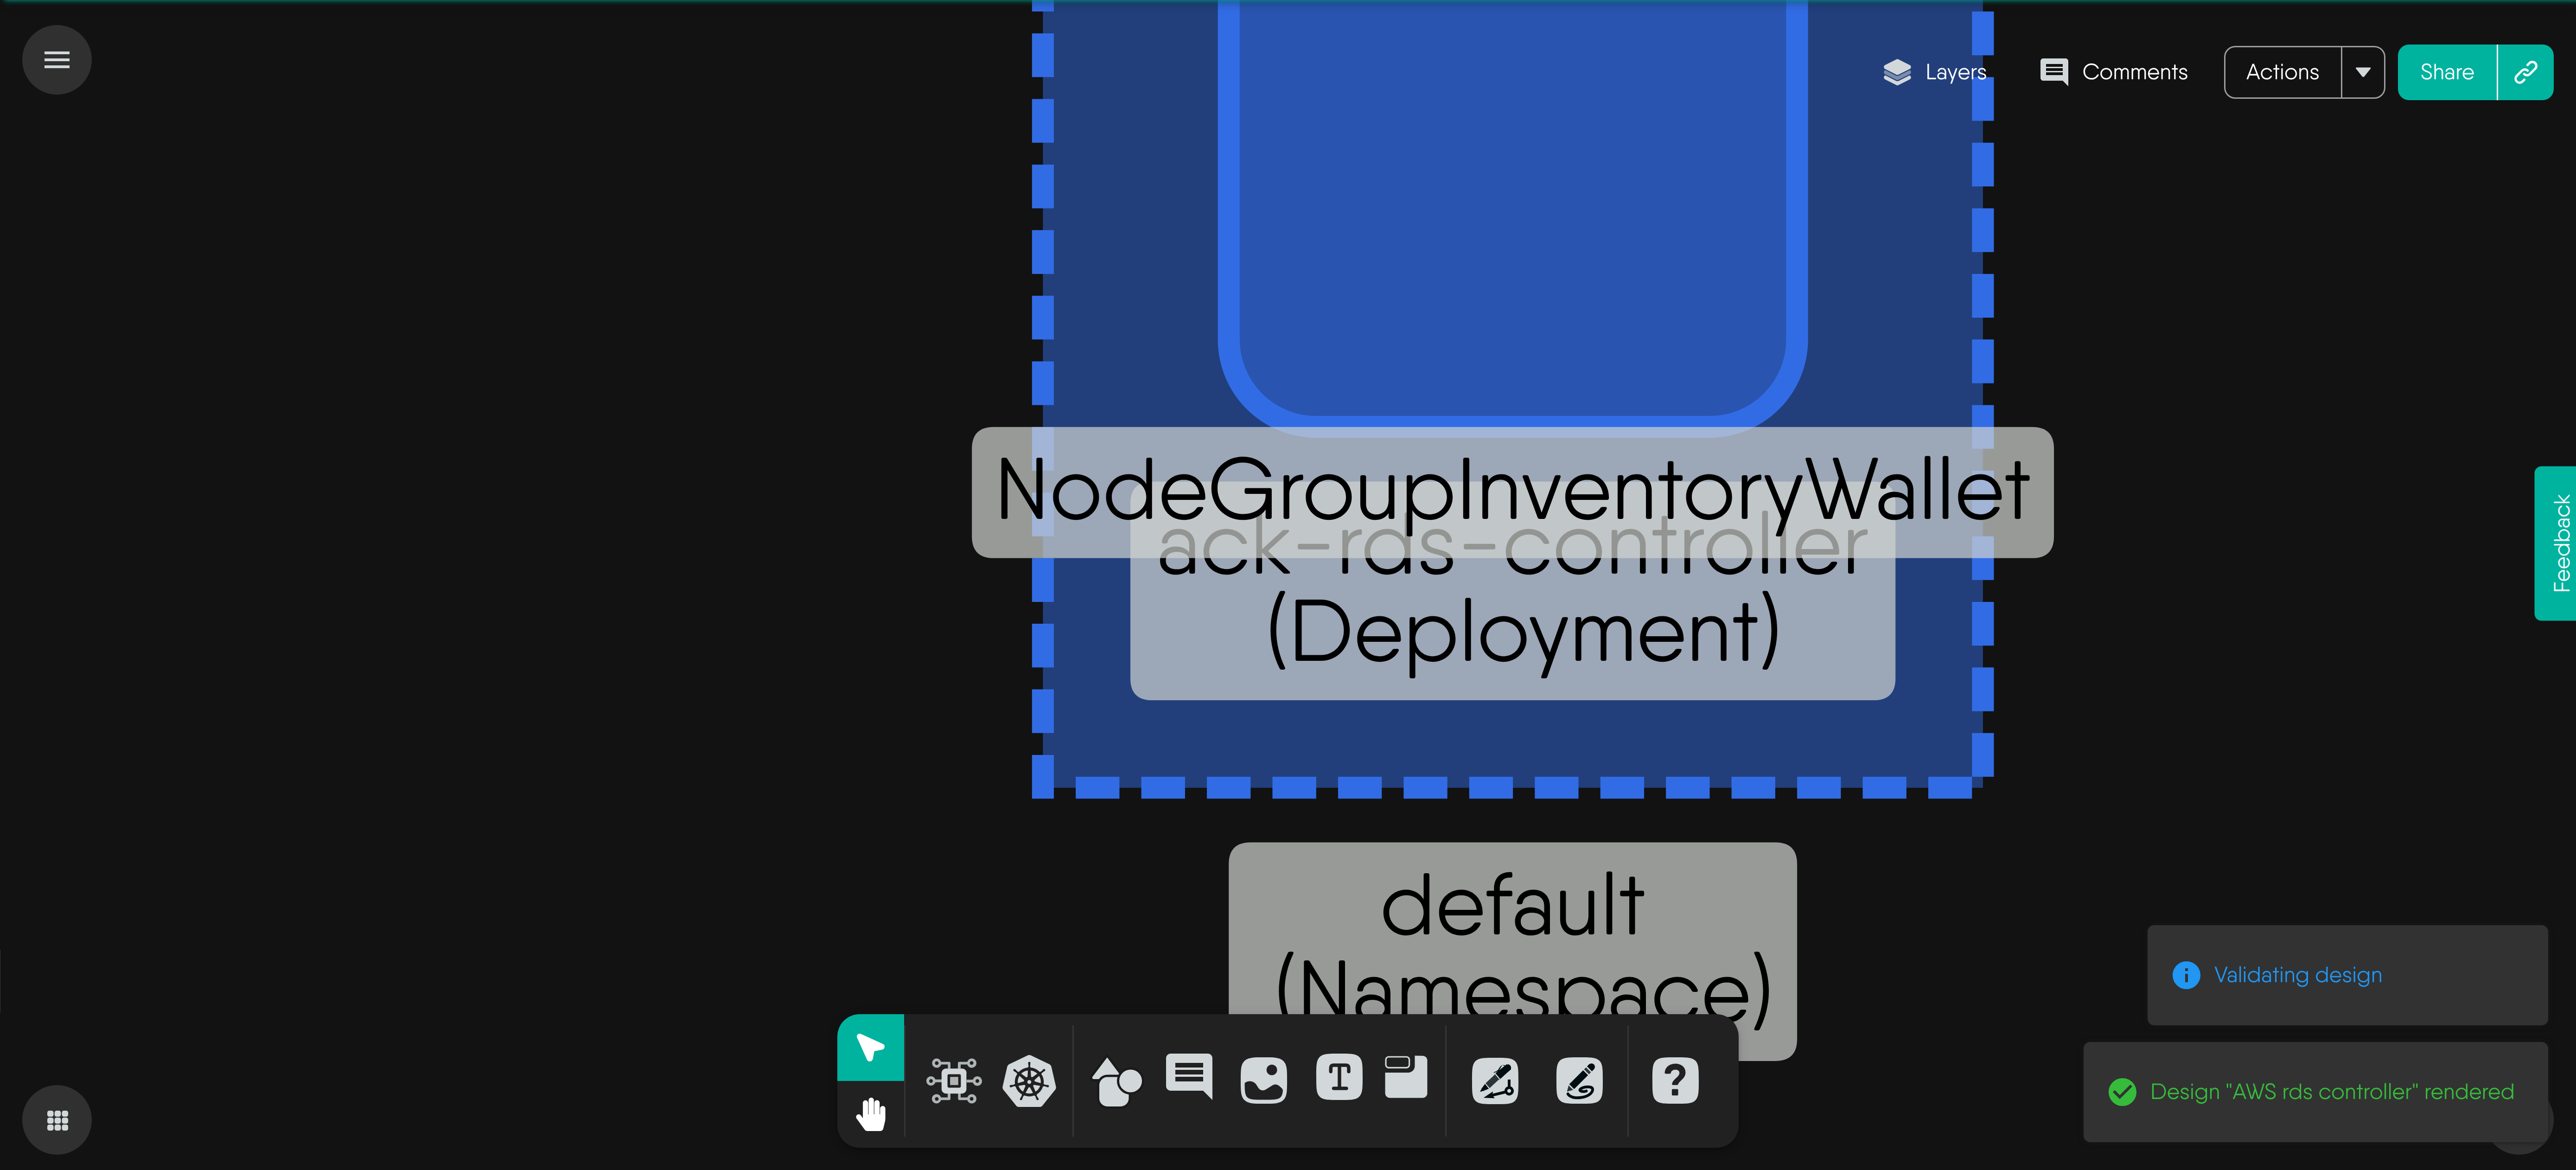Open the components circuit icon
This screenshot has height=1170, width=2576.
point(953,1080)
